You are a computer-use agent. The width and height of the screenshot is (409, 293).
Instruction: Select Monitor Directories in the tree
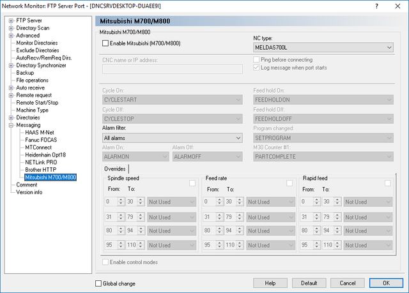[x=37, y=43]
